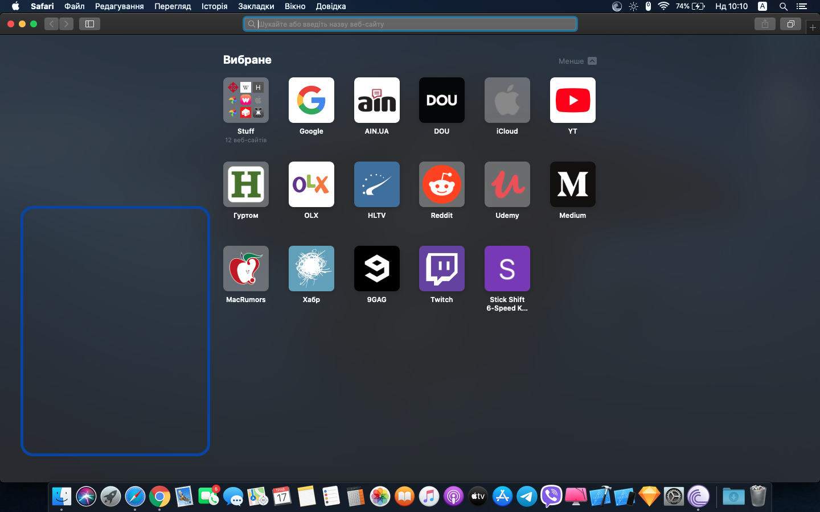Toggle the Safari sidebar

pos(89,24)
